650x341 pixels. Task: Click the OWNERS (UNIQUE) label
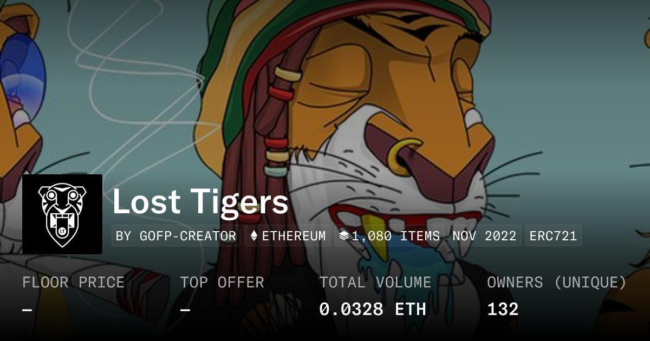557,283
